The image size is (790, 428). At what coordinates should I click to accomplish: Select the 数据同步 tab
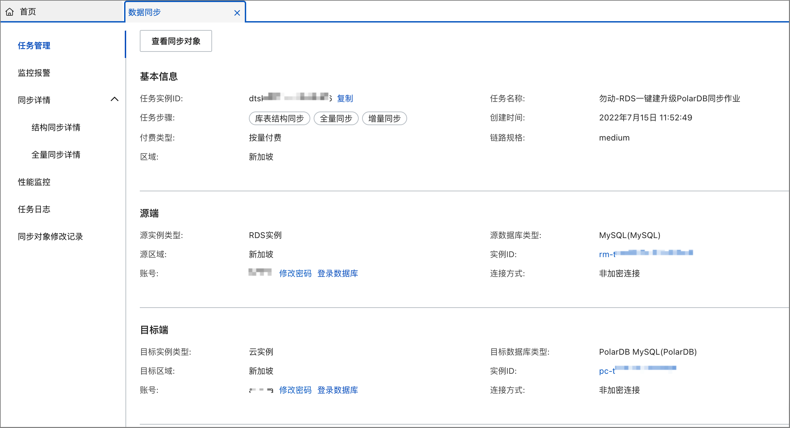pos(145,12)
